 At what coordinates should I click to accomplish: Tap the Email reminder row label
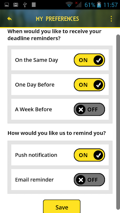(x=34, y=180)
